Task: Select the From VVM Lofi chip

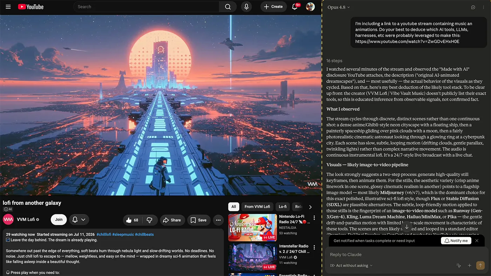Action: tap(257, 207)
